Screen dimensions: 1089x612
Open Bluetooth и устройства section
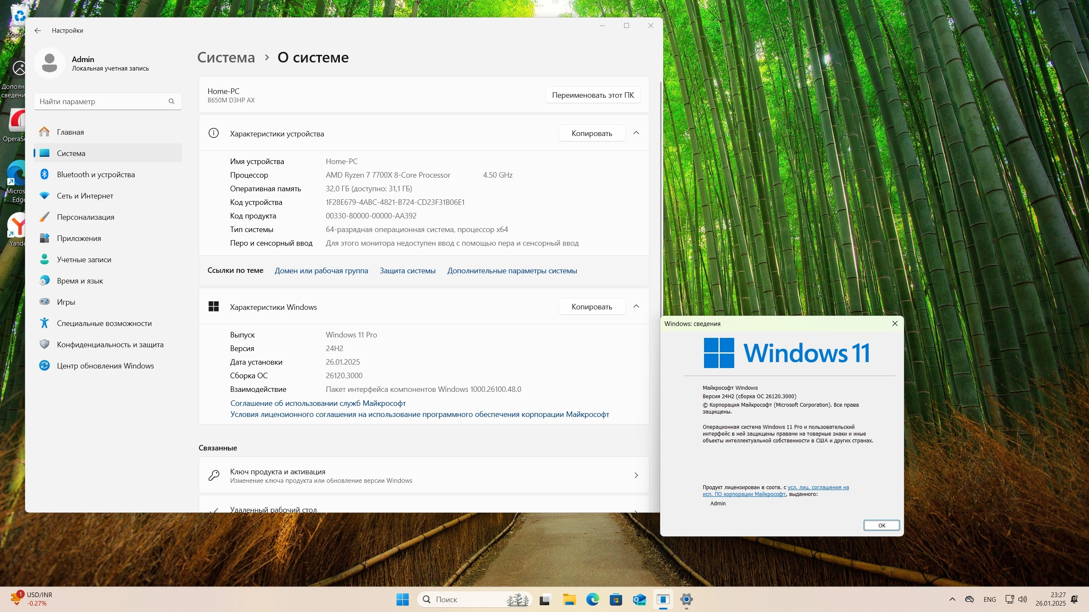tap(96, 174)
